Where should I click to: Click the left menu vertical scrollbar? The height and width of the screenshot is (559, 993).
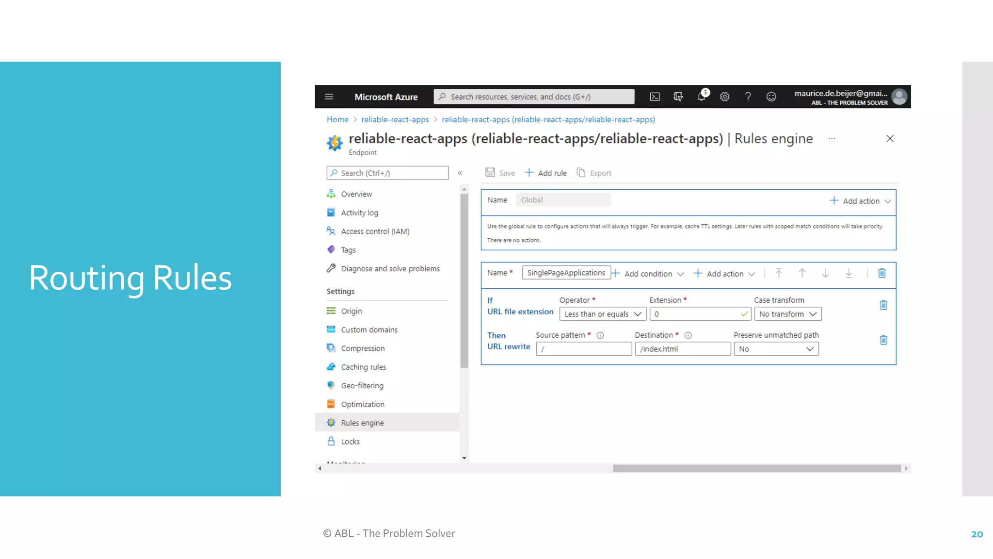pyautogui.click(x=464, y=280)
